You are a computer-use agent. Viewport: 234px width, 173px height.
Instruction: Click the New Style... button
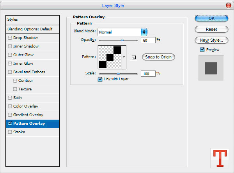coord(211,40)
